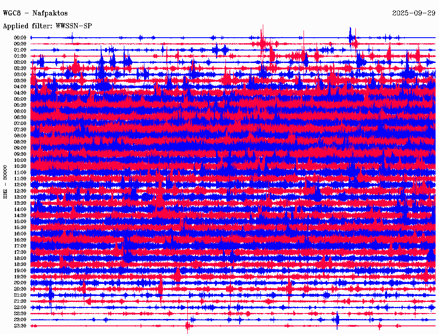Click the 01:00 time label
The height and width of the screenshot is (334, 439).
click(x=20, y=50)
